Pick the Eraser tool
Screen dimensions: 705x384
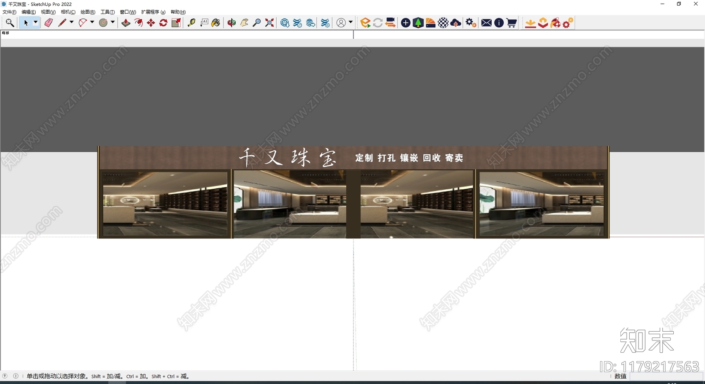click(x=48, y=23)
